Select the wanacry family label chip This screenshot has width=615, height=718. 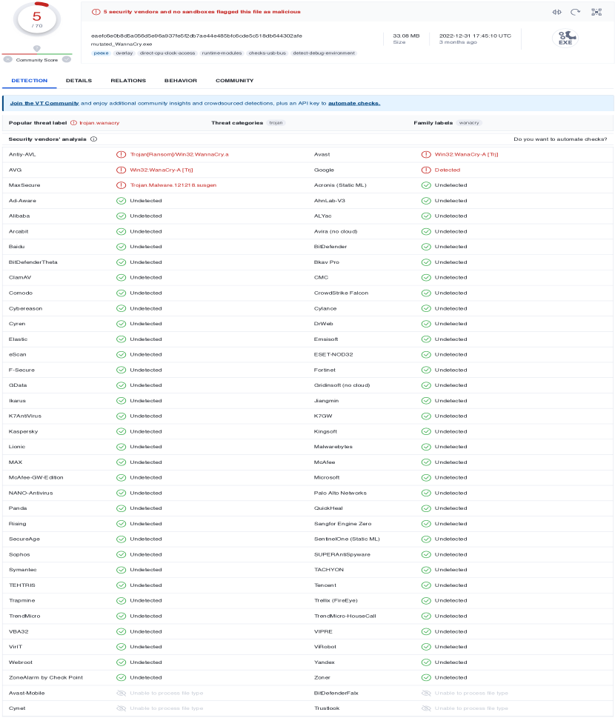[468, 123]
